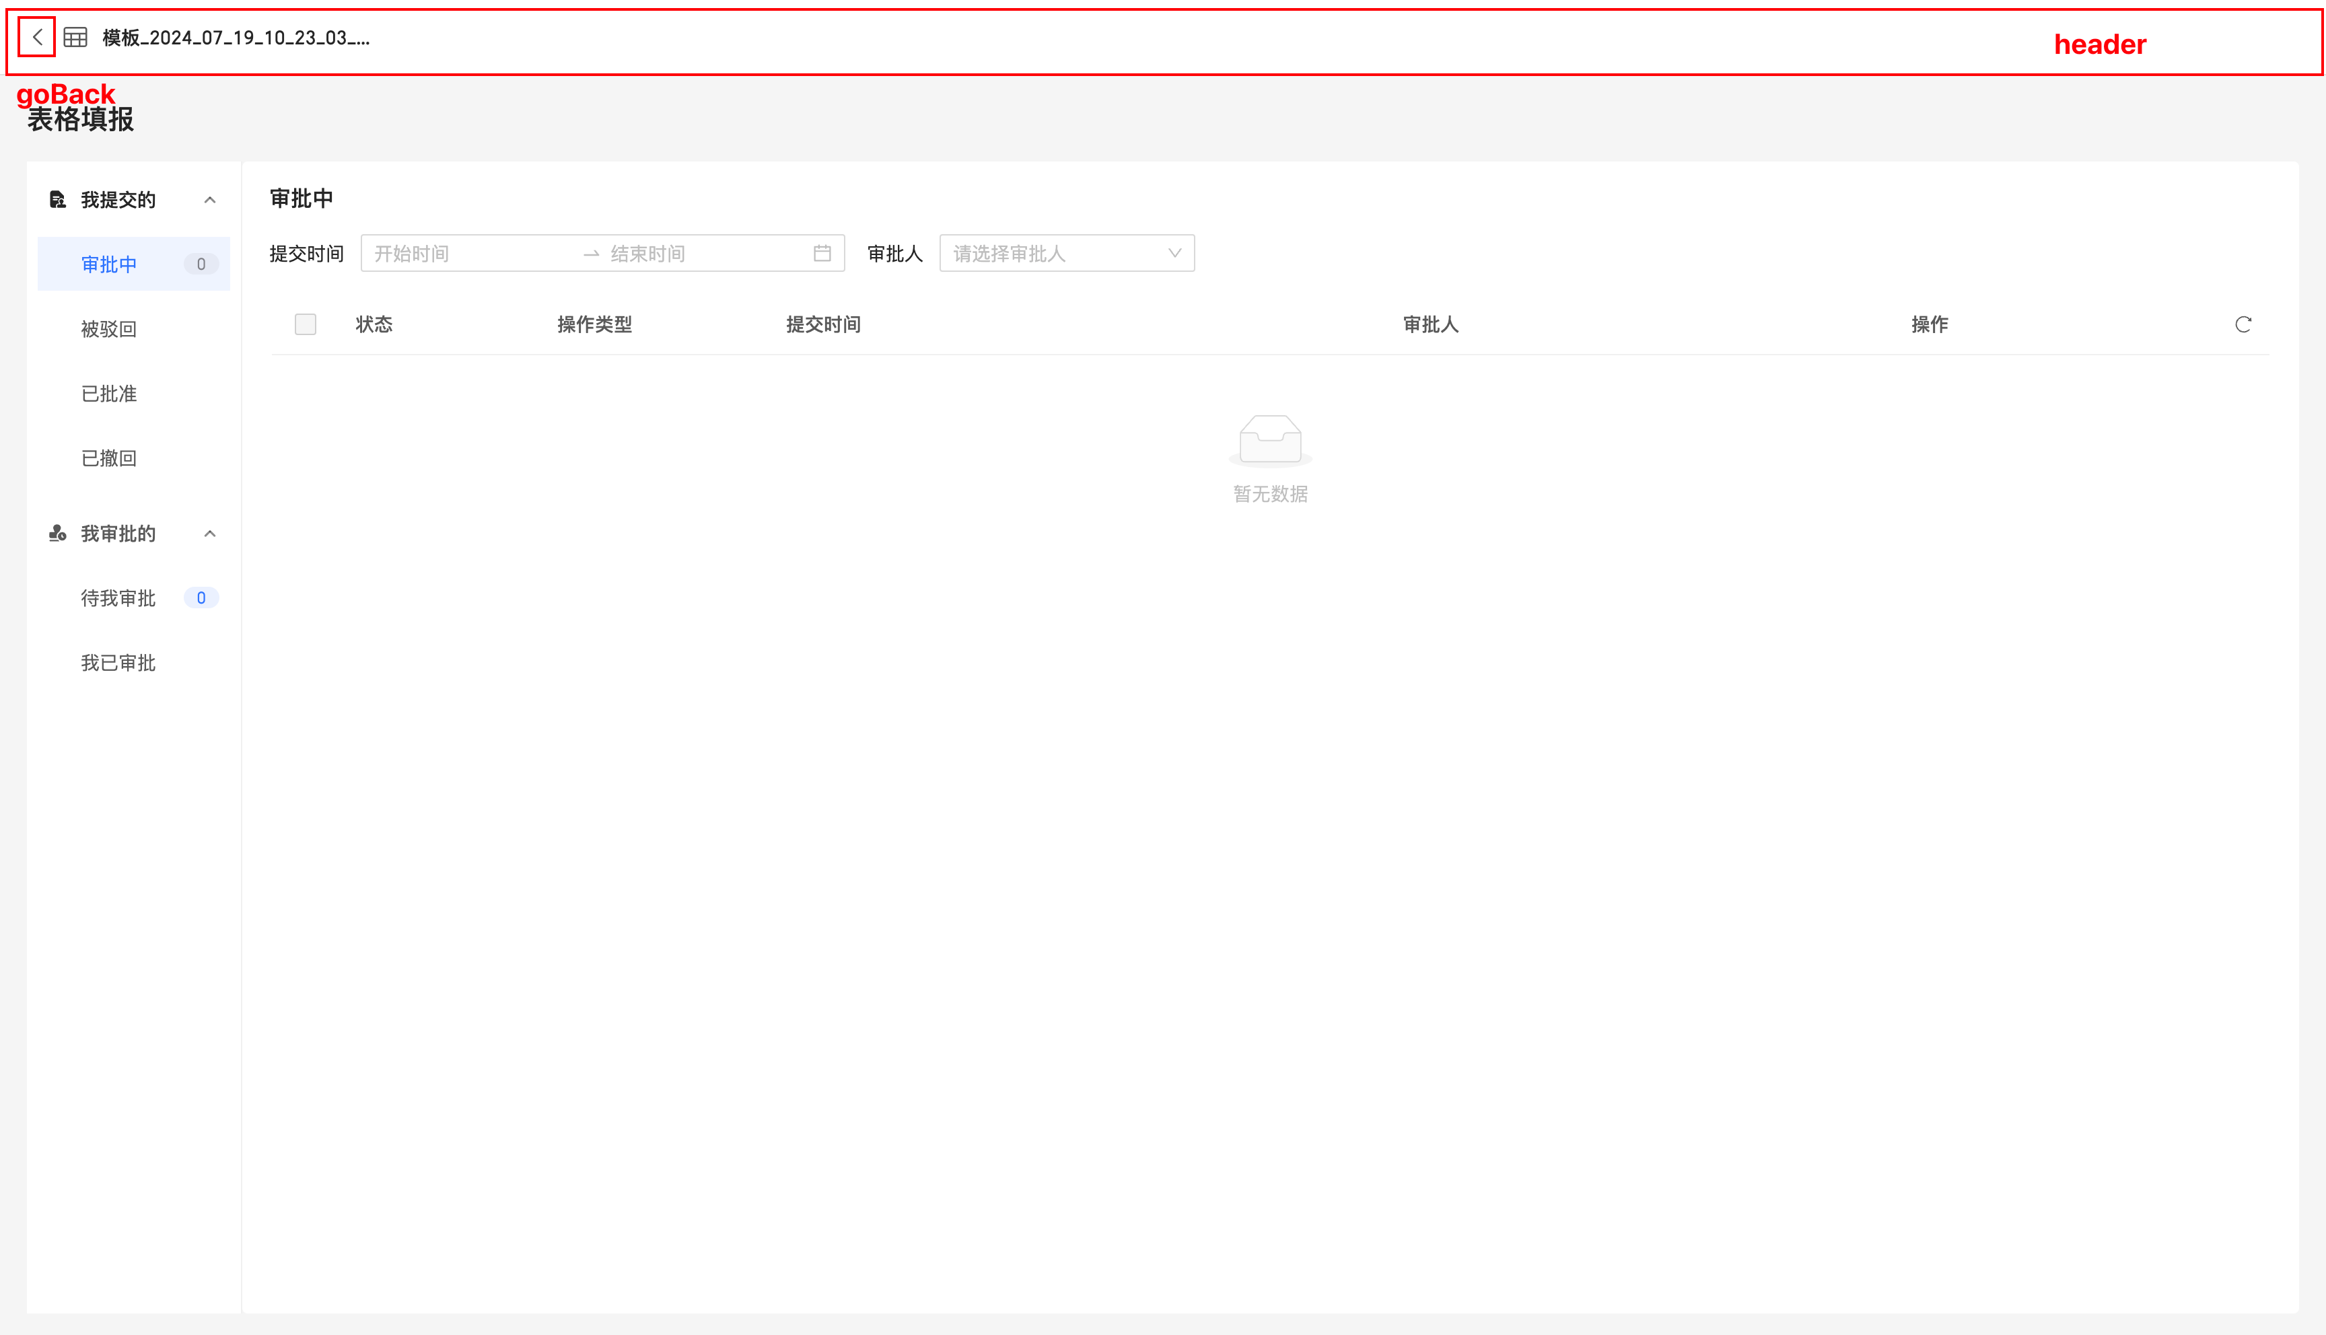2326x1335 pixels.
Task: Toggle the select-all checkbox in table header
Action: pos(306,324)
